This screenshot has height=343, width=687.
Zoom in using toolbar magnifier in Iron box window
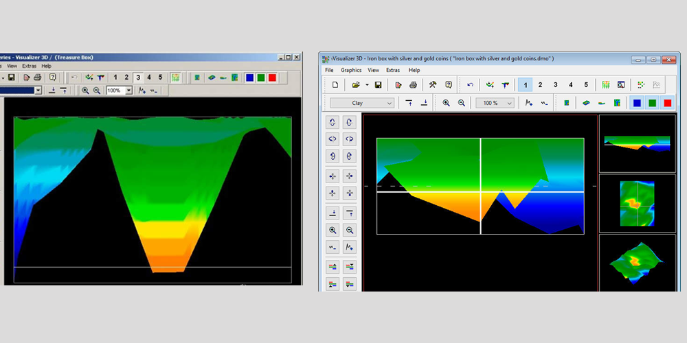446,104
